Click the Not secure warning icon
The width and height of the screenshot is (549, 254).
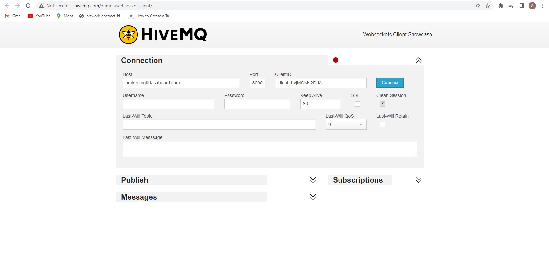click(41, 6)
